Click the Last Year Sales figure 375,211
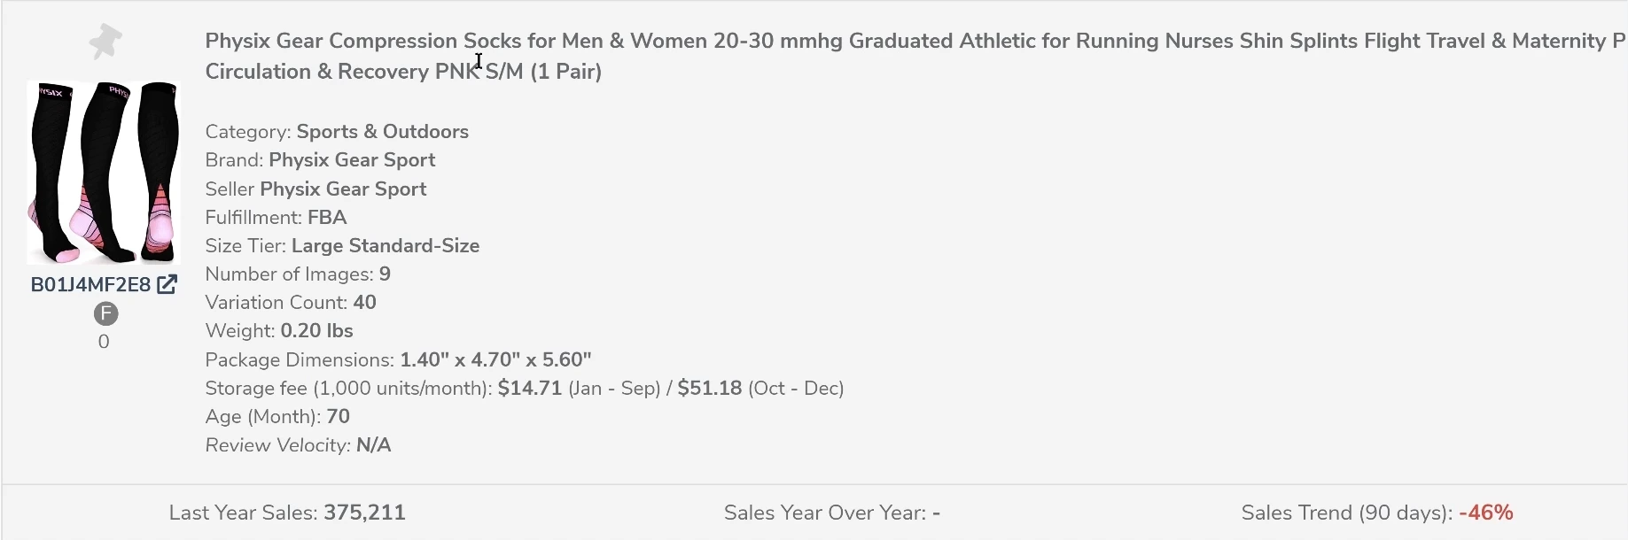 pos(364,513)
